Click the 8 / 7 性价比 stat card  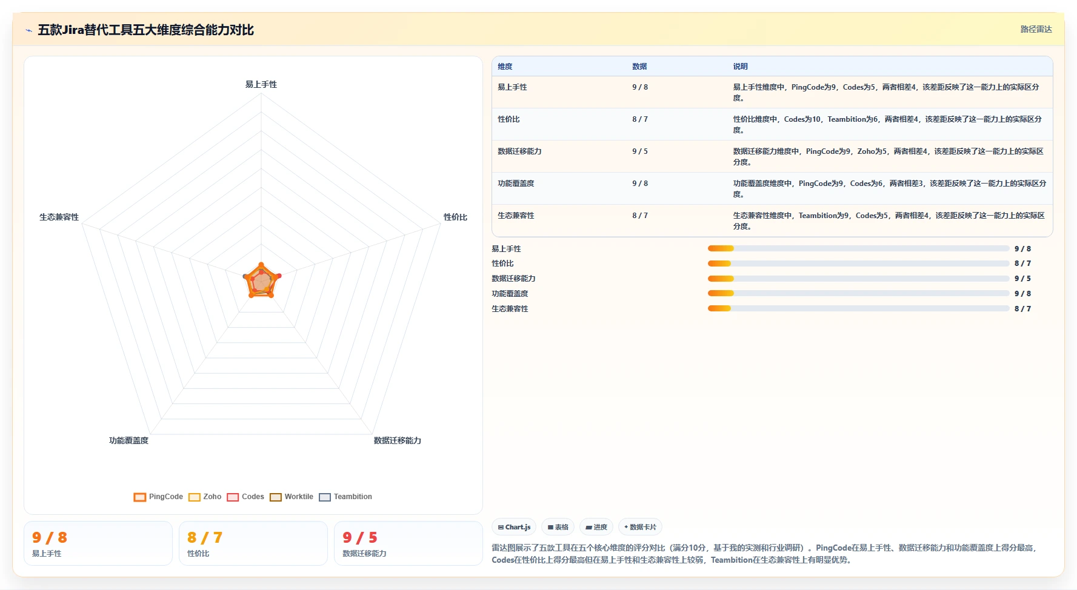[x=253, y=543]
